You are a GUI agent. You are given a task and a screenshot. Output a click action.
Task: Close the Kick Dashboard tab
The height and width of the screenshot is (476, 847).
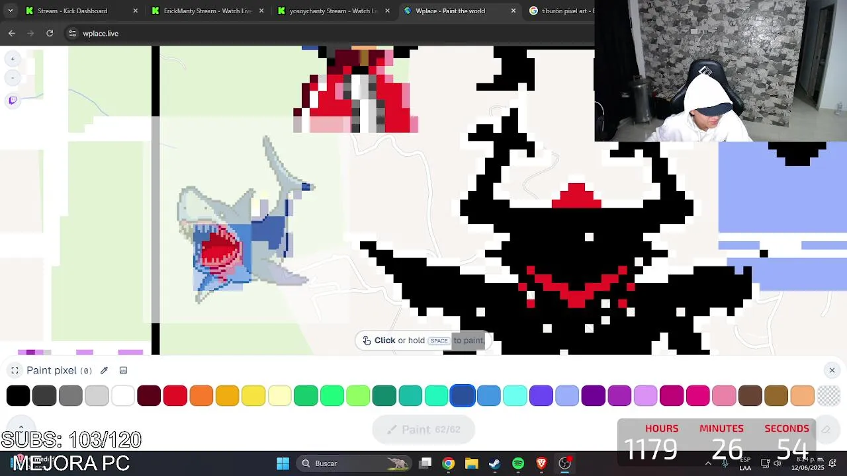click(136, 11)
